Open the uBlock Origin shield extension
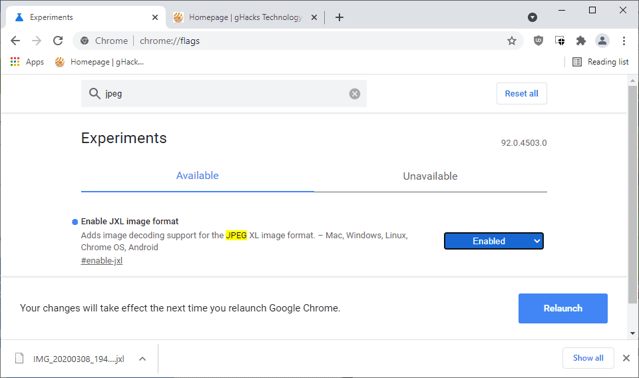The image size is (639, 378). point(538,41)
